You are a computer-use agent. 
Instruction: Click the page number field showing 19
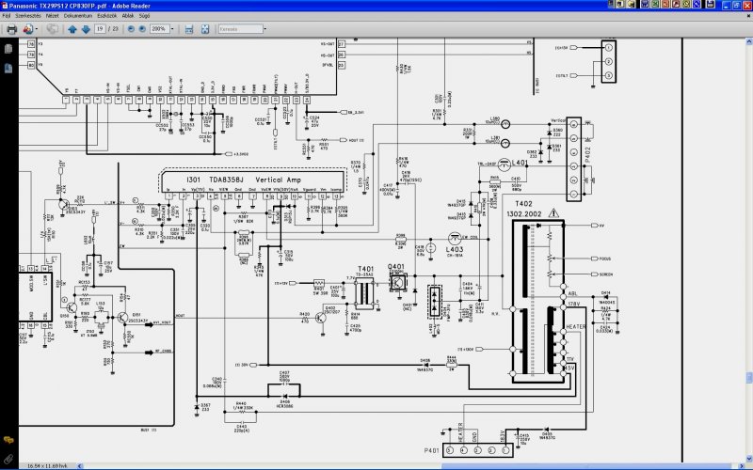[100, 29]
